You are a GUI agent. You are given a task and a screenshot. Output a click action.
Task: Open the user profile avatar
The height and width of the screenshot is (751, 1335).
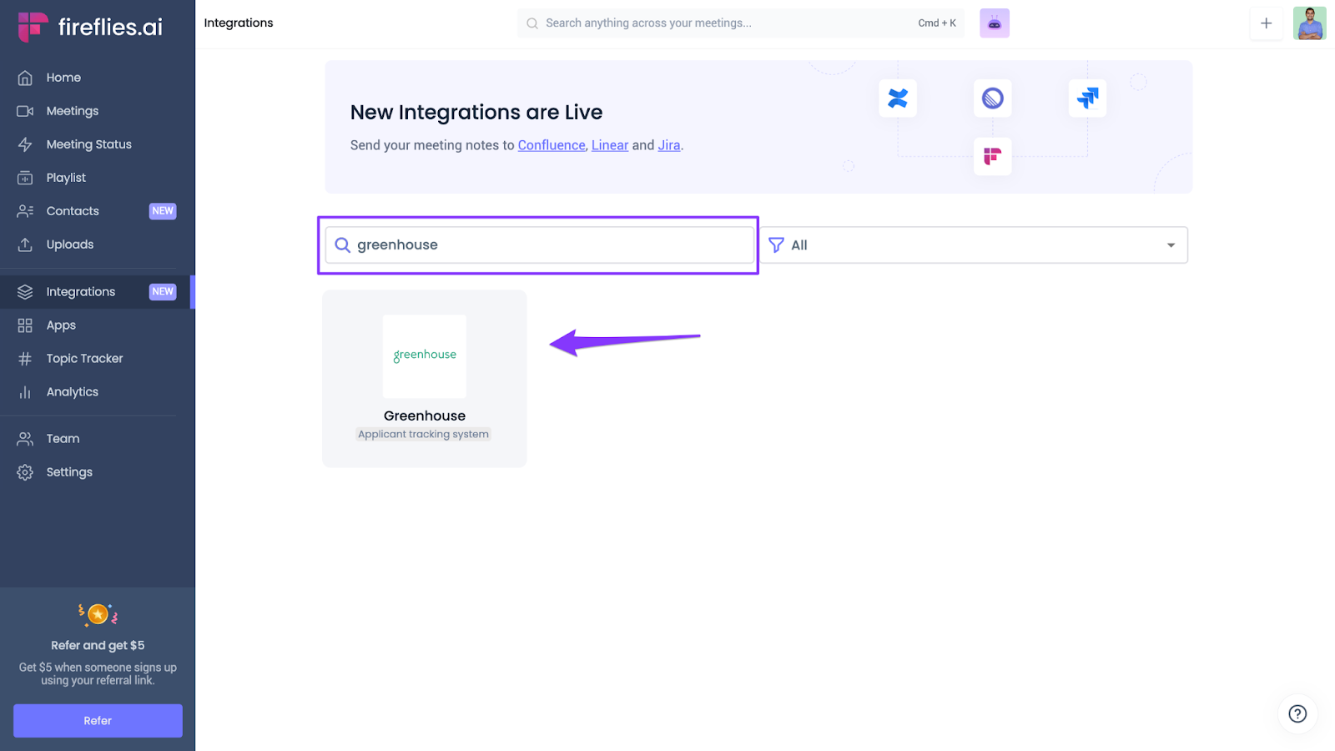1309,23
